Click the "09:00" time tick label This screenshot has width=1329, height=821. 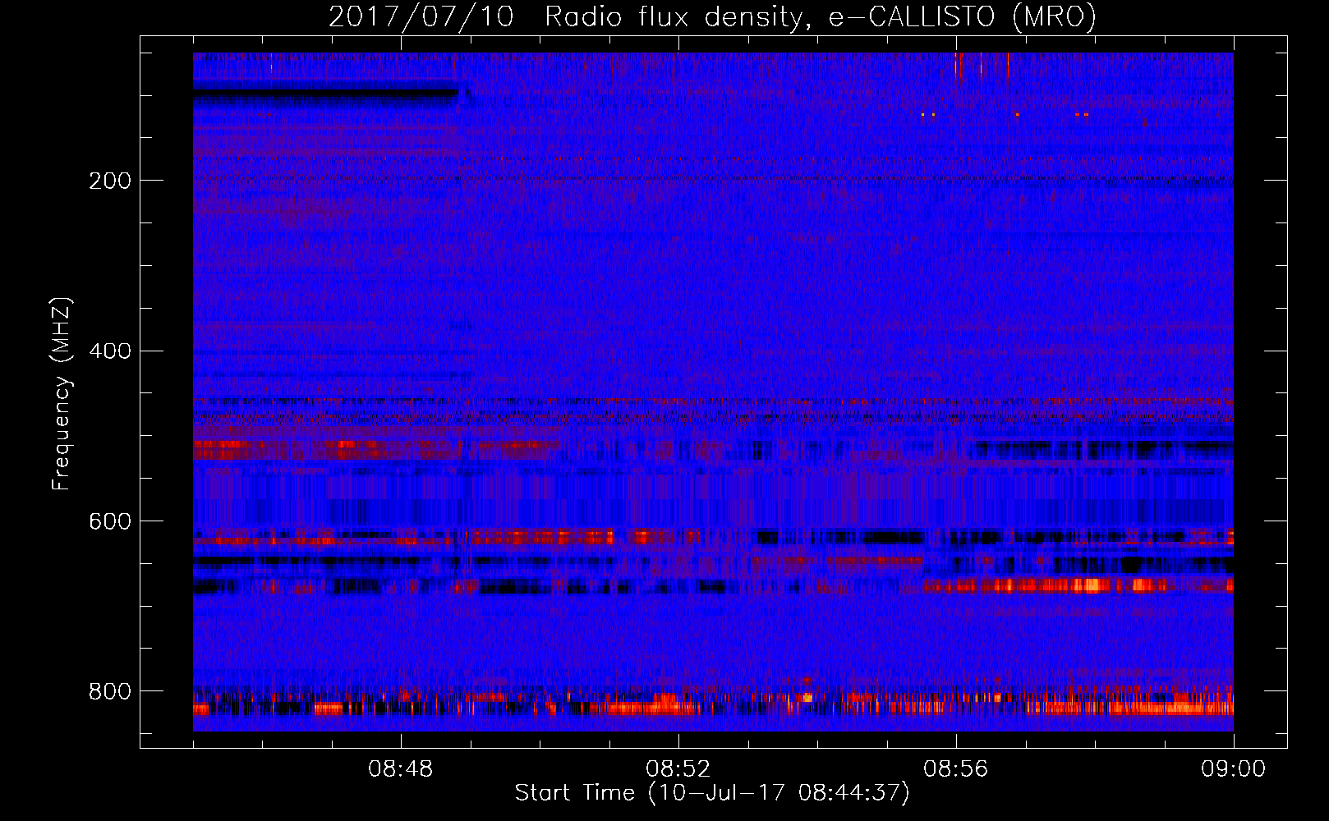point(1234,769)
